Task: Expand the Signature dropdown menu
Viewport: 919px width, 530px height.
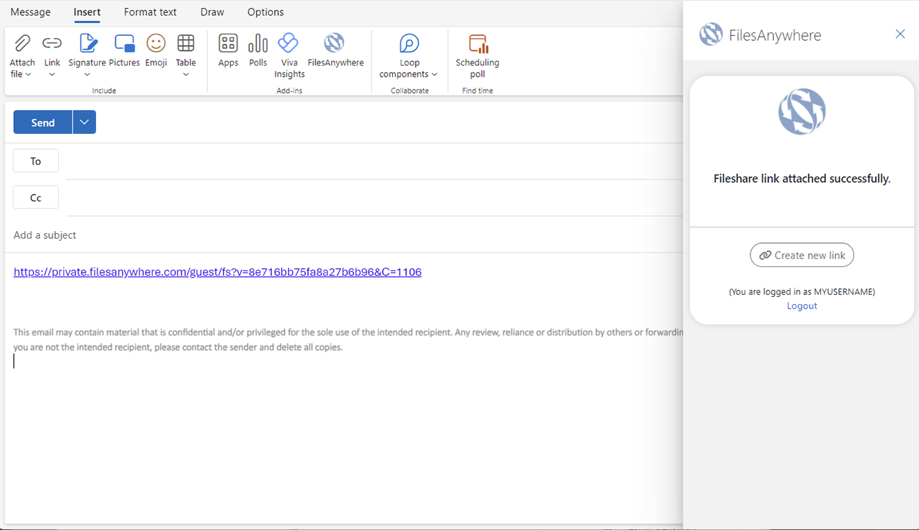Action: click(x=87, y=75)
